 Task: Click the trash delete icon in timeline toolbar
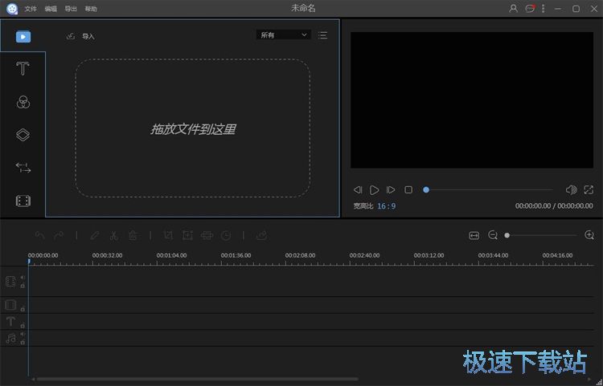[x=133, y=235]
